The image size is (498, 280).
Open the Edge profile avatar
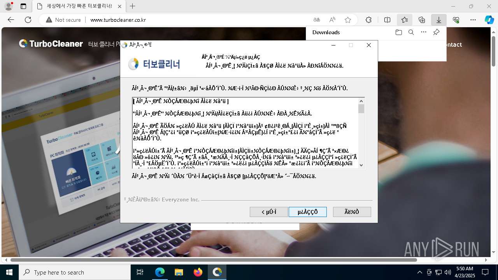pos(8,6)
